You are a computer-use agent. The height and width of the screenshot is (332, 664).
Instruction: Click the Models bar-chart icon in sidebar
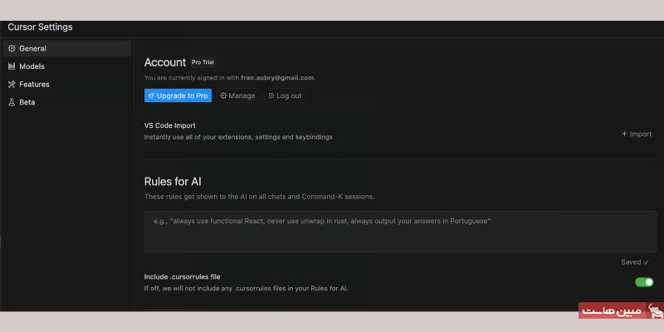point(12,66)
